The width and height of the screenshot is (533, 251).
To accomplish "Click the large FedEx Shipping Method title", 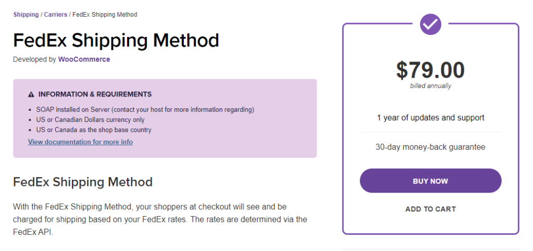I will coord(116,40).
